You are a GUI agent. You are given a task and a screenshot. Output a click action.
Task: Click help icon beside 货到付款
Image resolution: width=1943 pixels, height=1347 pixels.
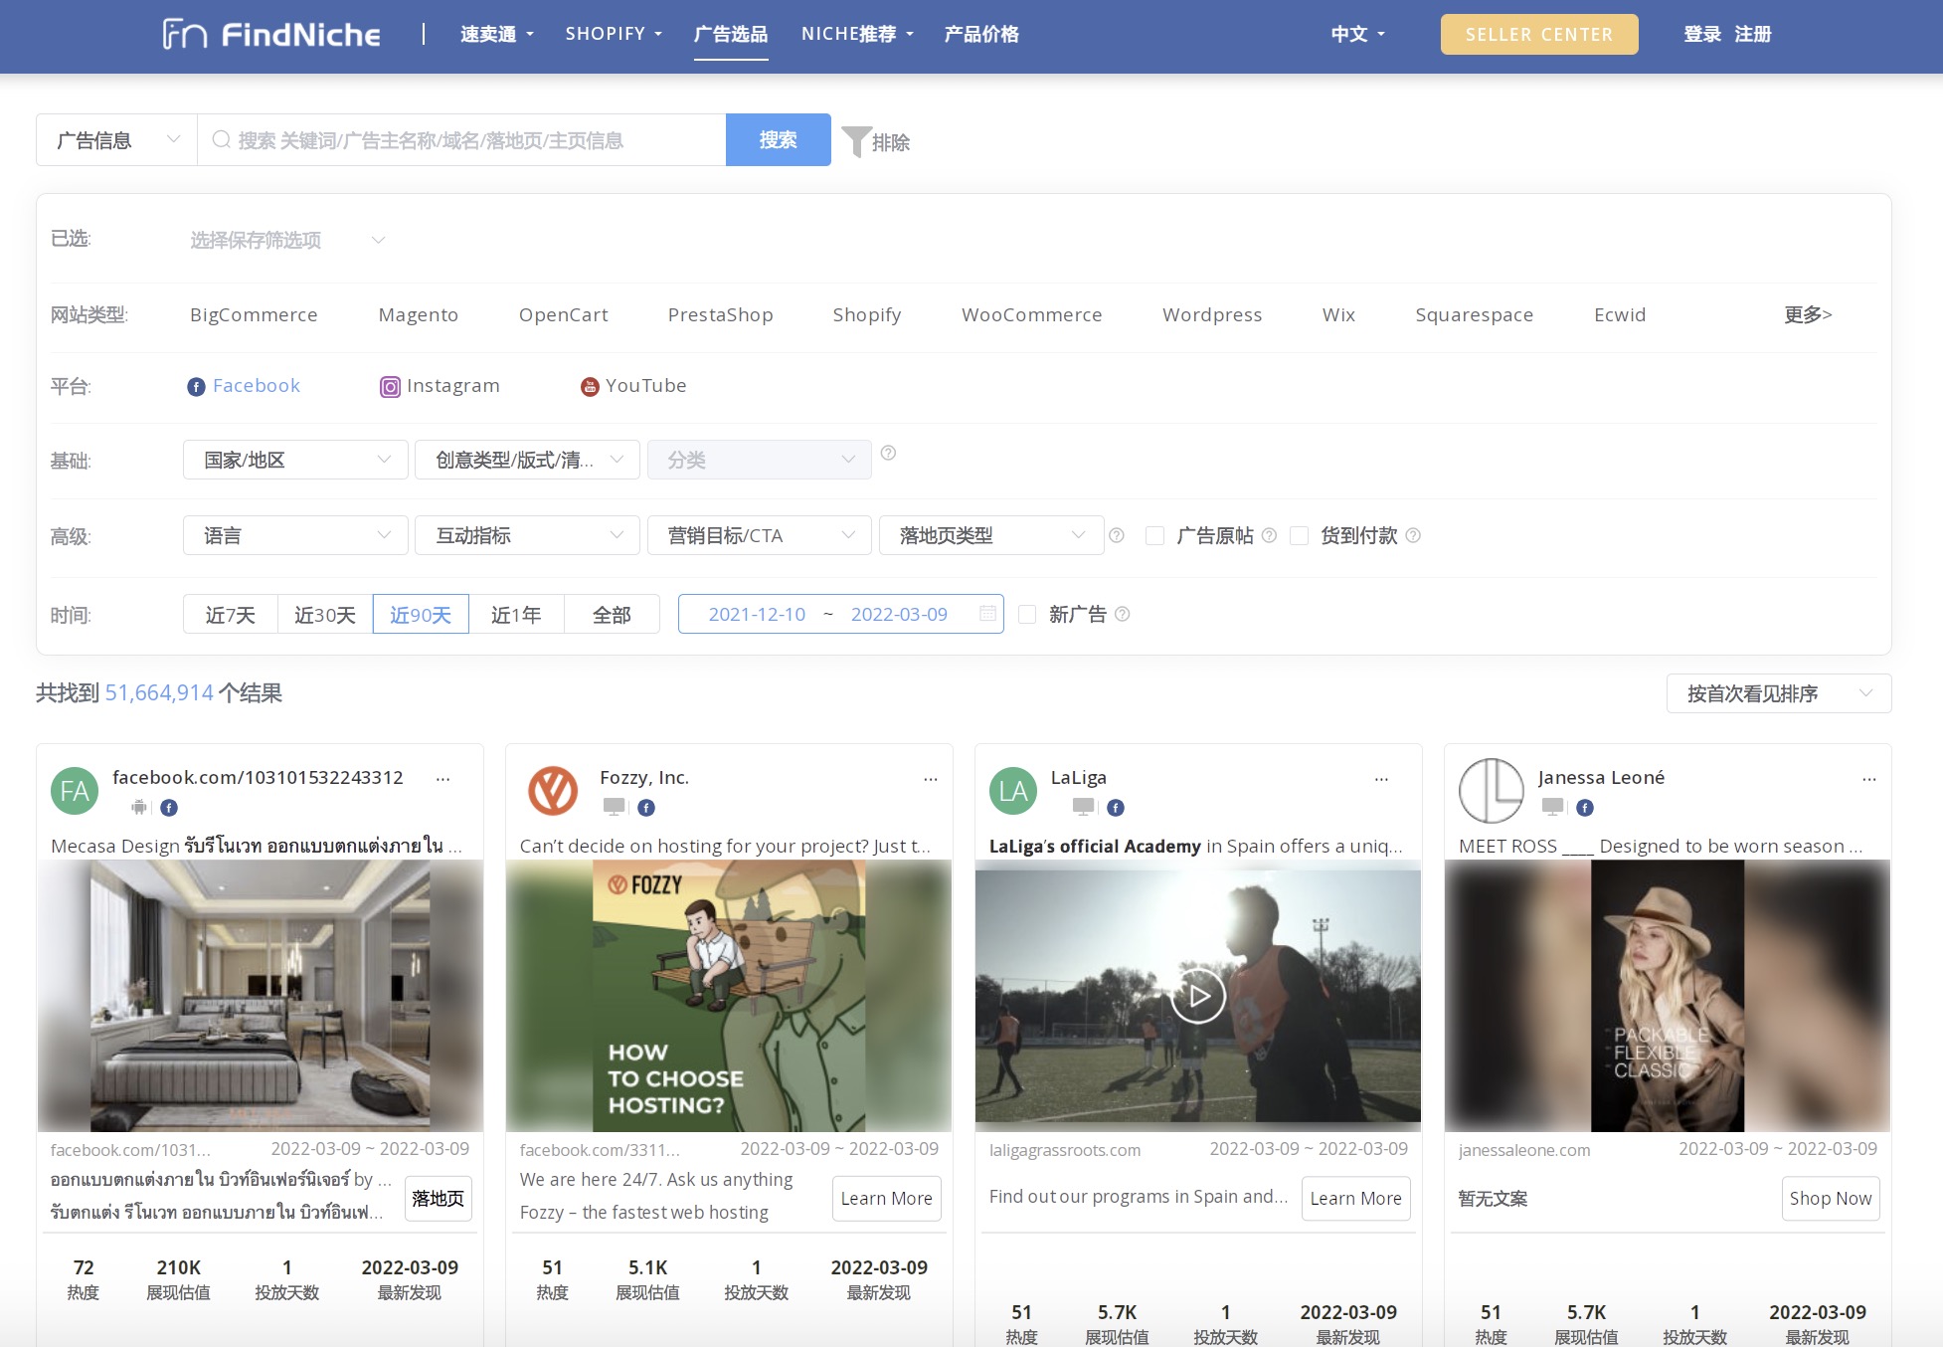pyautogui.click(x=1413, y=536)
